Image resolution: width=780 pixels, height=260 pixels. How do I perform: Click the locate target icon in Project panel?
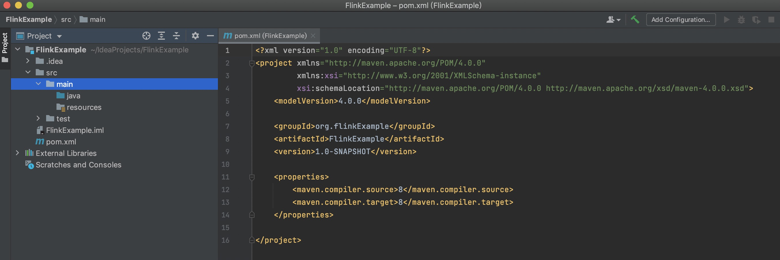click(x=146, y=36)
